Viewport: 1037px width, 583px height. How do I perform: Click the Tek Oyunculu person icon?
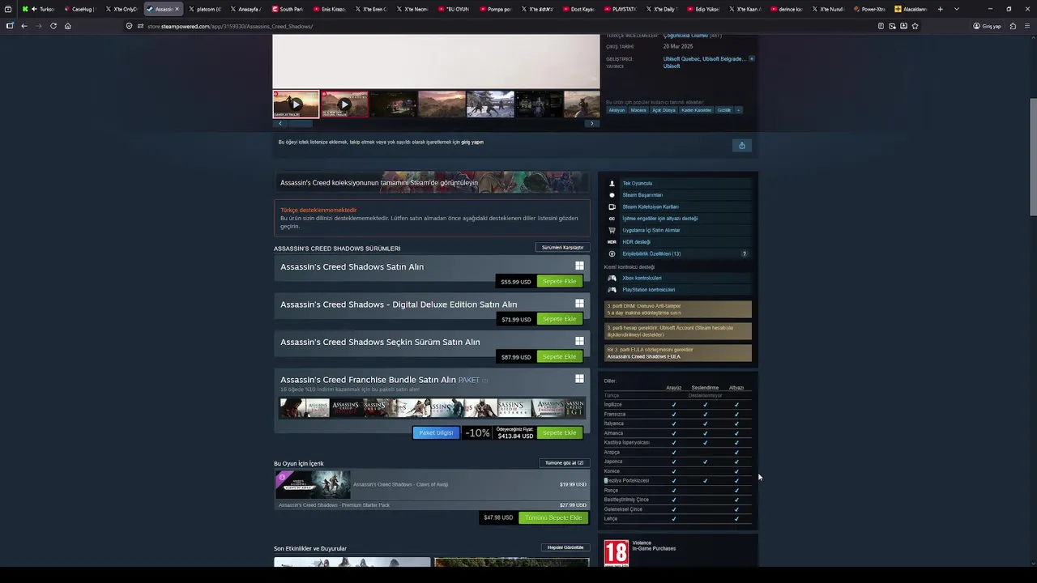click(612, 184)
